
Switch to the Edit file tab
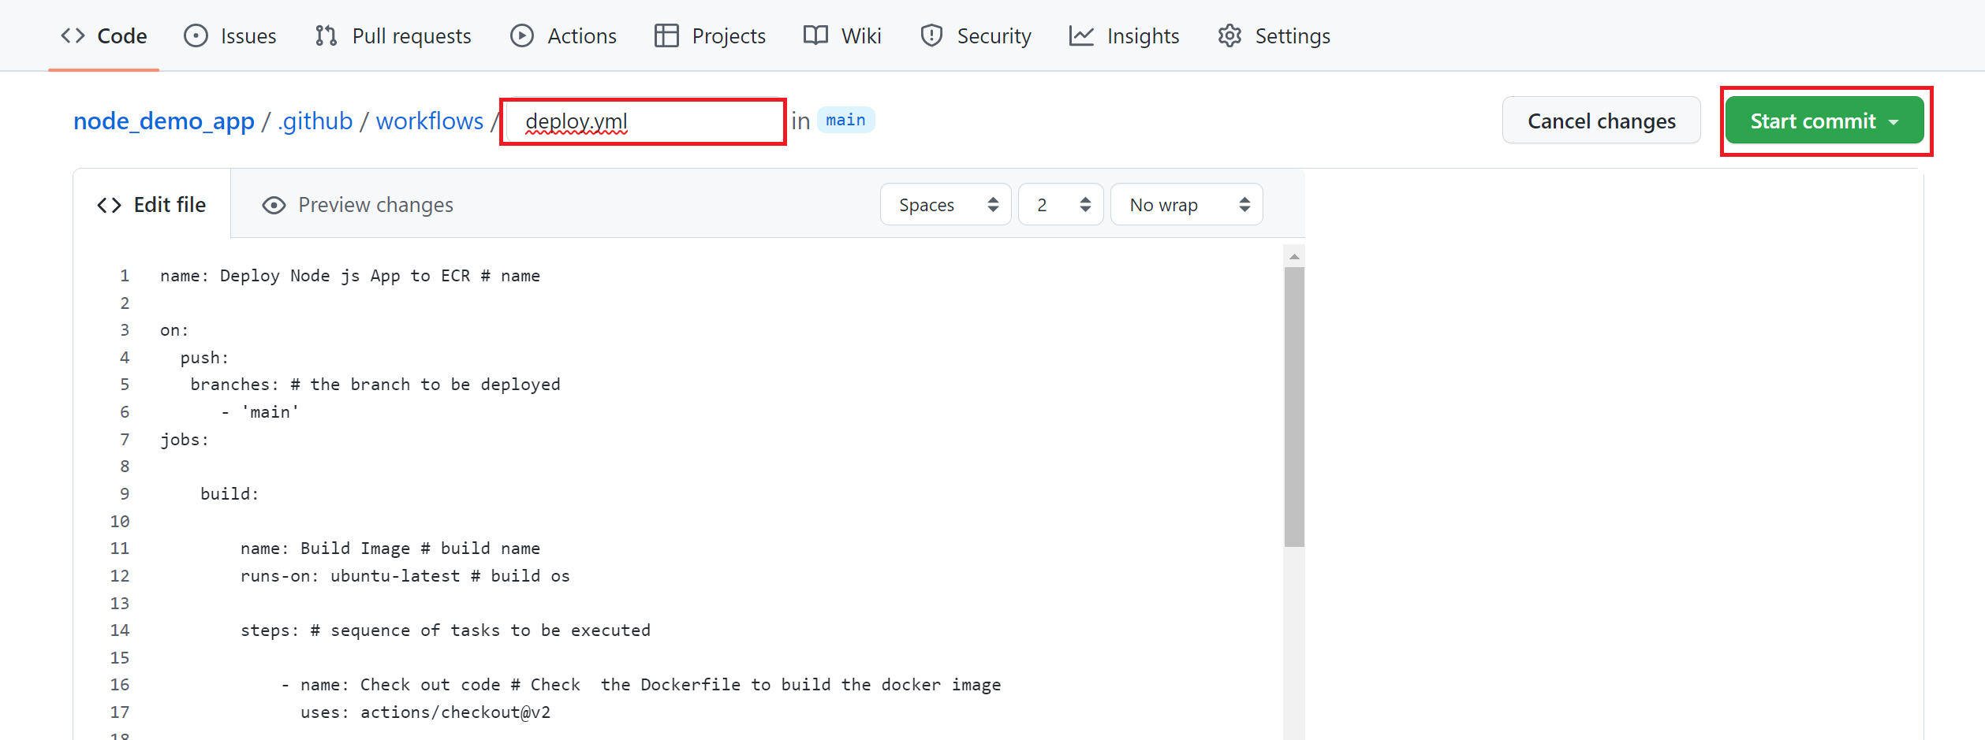pos(151,205)
